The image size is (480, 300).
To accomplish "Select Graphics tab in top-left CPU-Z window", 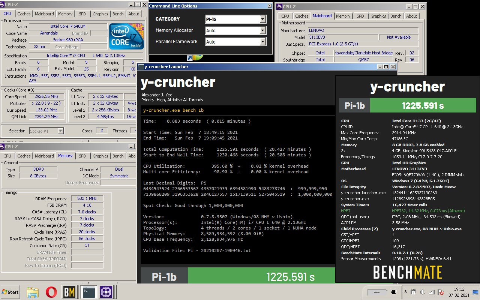I will pyautogui.click(x=100, y=14).
